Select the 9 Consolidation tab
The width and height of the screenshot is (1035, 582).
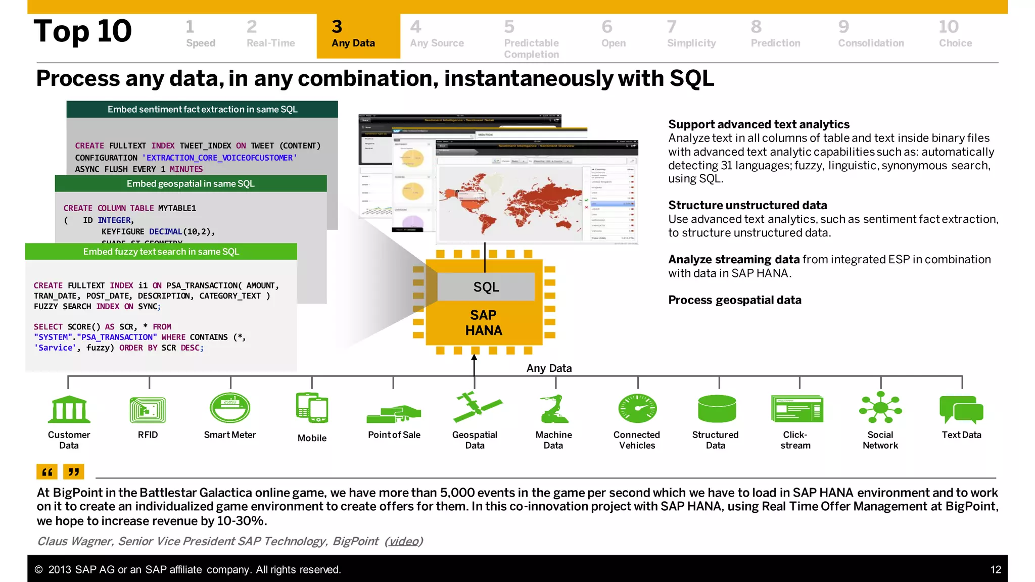pos(871,34)
